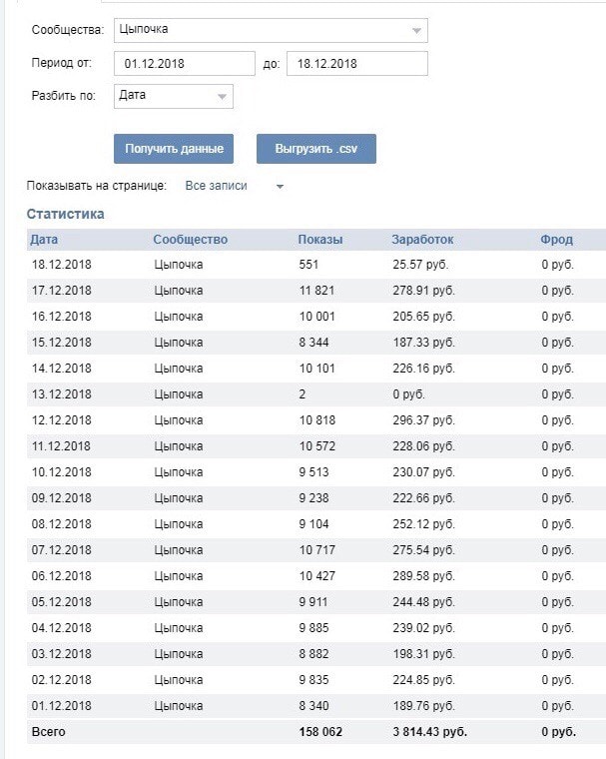Select the 13.12.2018 row date cell
This screenshot has height=759, width=606.
(x=61, y=394)
